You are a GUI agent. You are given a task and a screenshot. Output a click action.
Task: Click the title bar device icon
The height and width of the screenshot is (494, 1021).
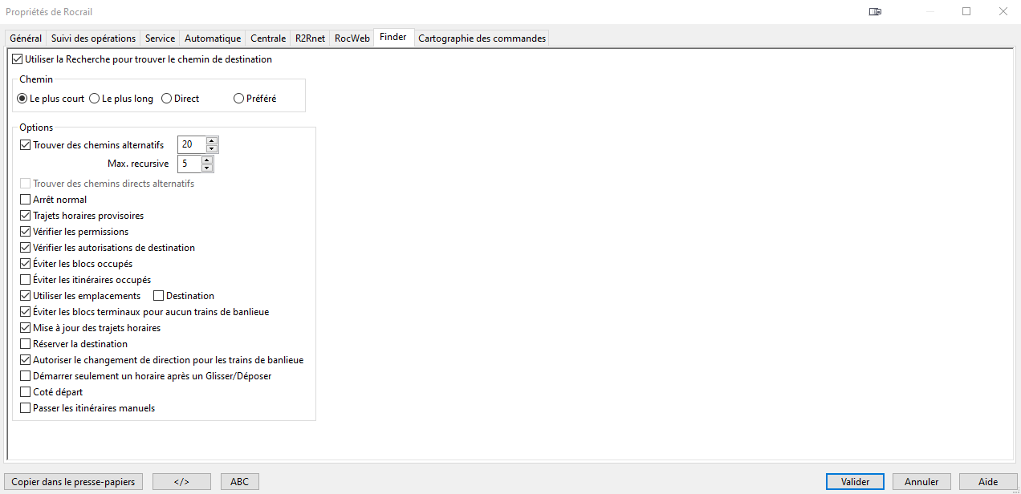point(875,12)
